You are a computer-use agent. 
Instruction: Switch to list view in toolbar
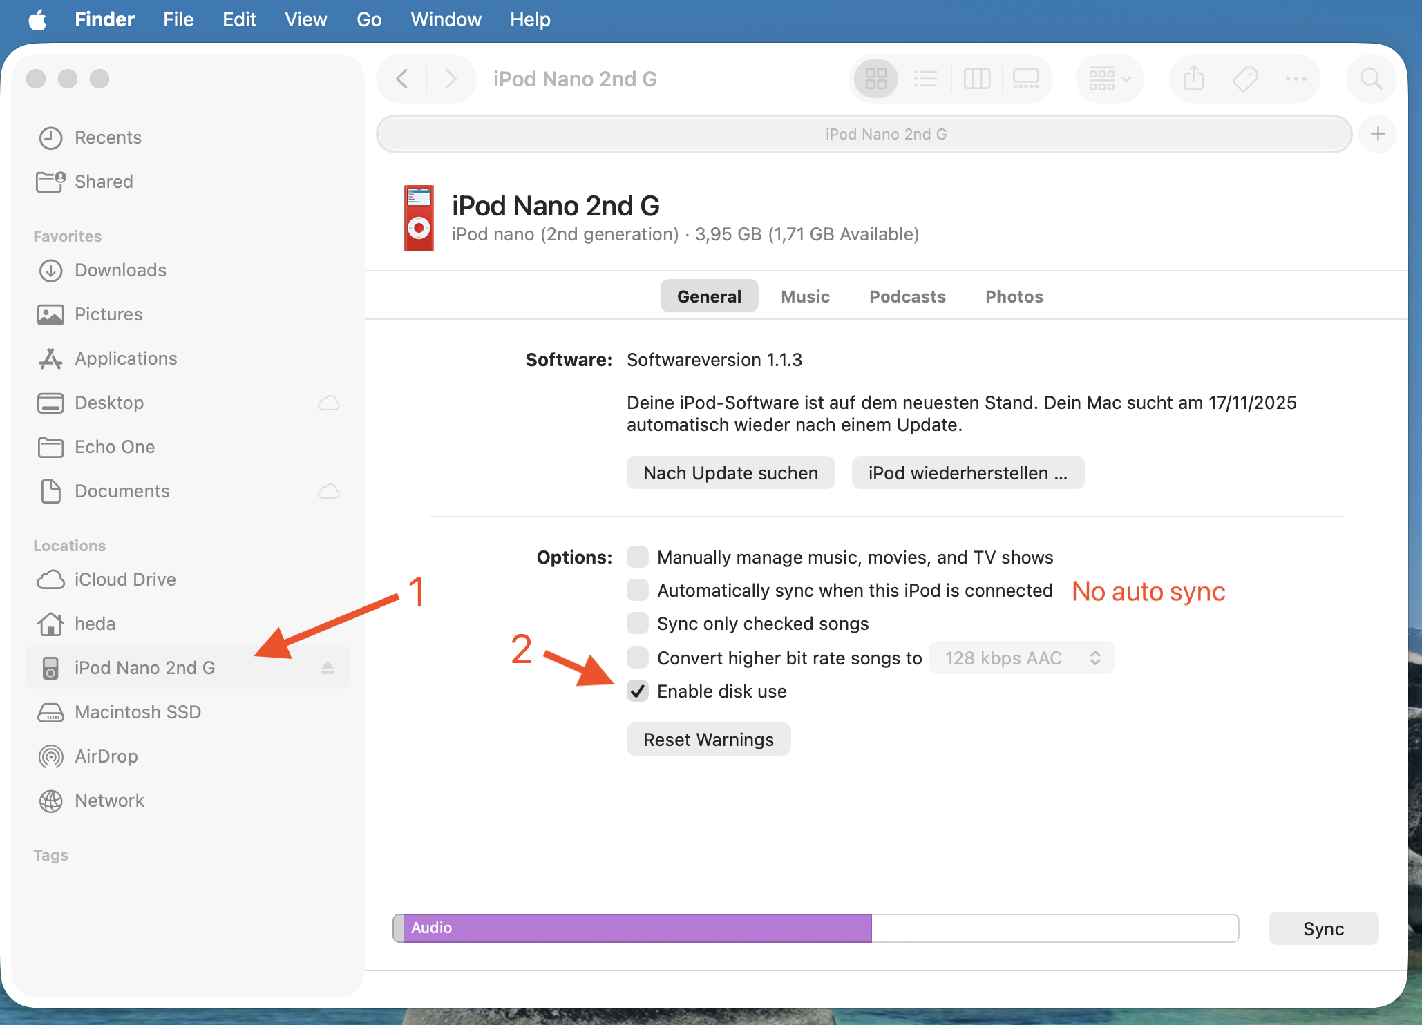tap(925, 79)
